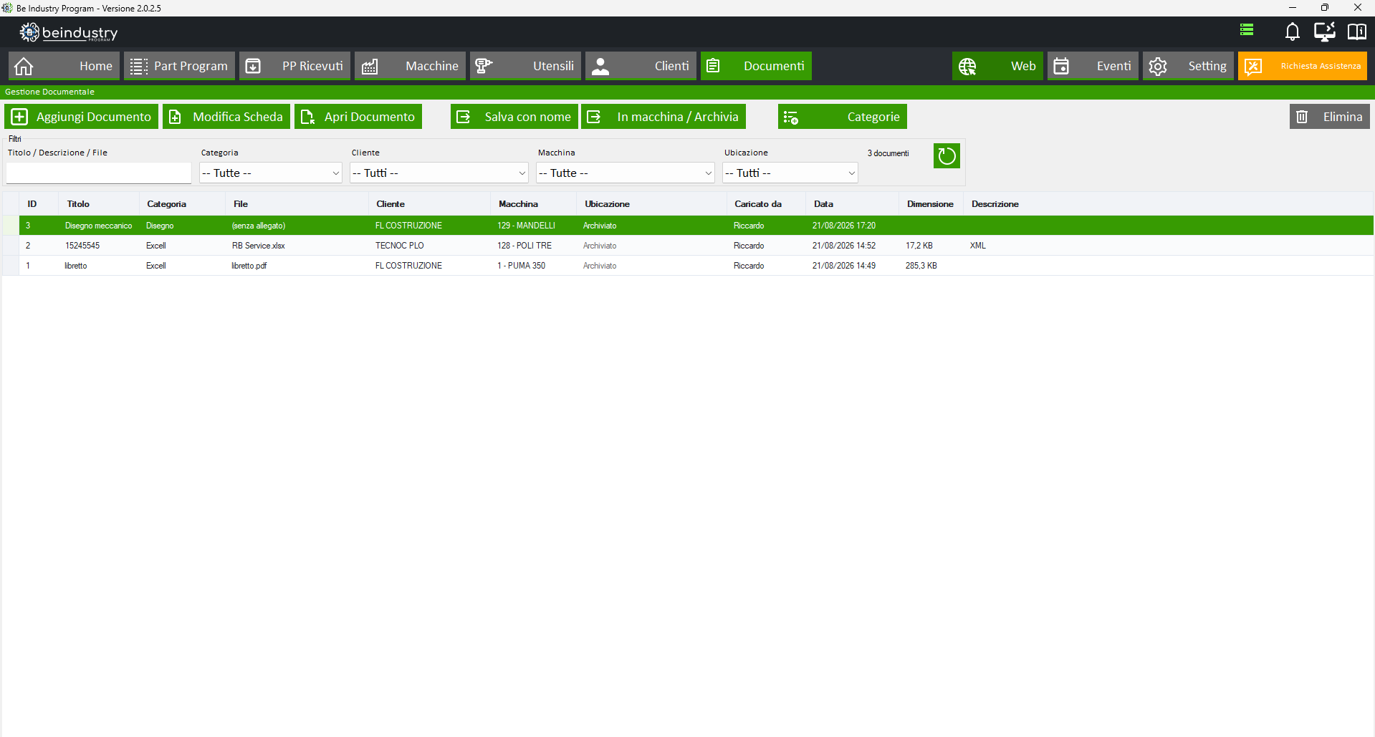Image resolution: width=1375 pixels, height=737 pixels.
Task: Open the Part Program tab
Action: (x=179, y=66)
